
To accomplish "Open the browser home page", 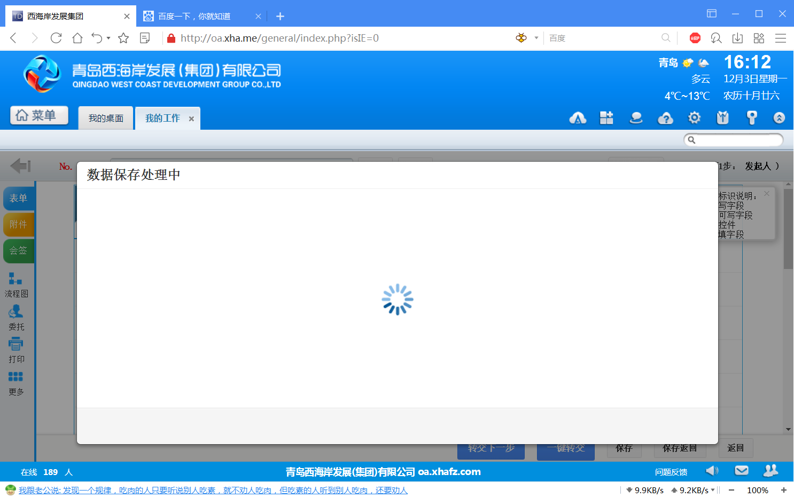I will pos(77,38).
